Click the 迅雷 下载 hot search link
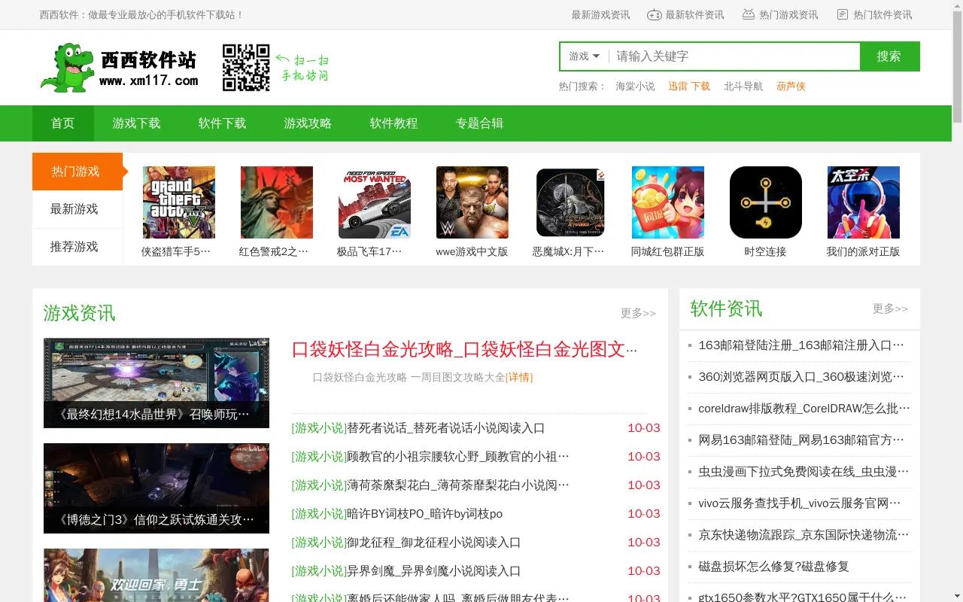 (689, 87)
